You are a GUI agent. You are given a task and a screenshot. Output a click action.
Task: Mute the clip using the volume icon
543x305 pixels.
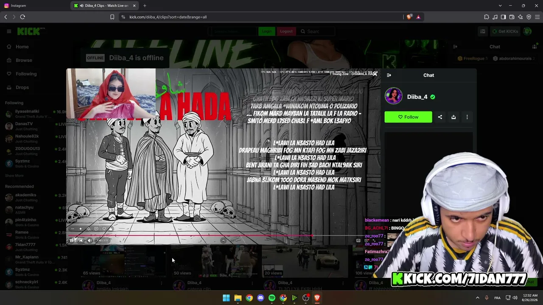pos(90,241)
